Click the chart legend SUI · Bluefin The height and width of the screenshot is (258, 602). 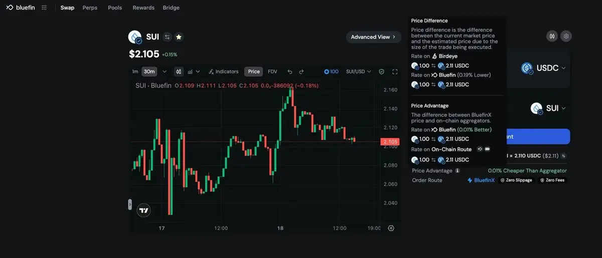[154, 85]
